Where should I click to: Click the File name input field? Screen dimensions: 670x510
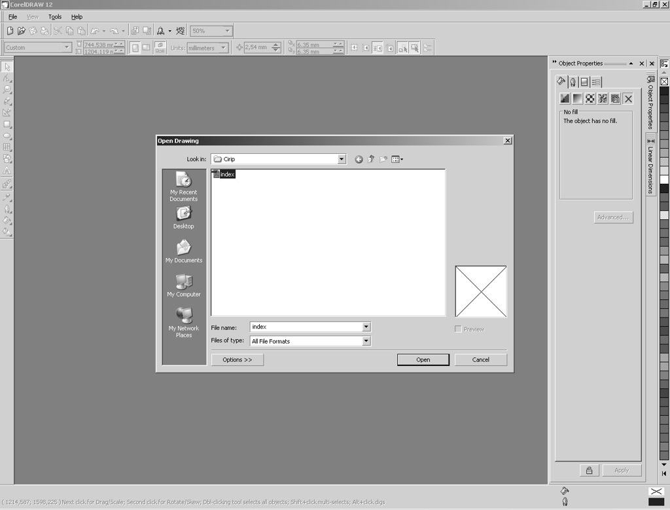[306, 327]
